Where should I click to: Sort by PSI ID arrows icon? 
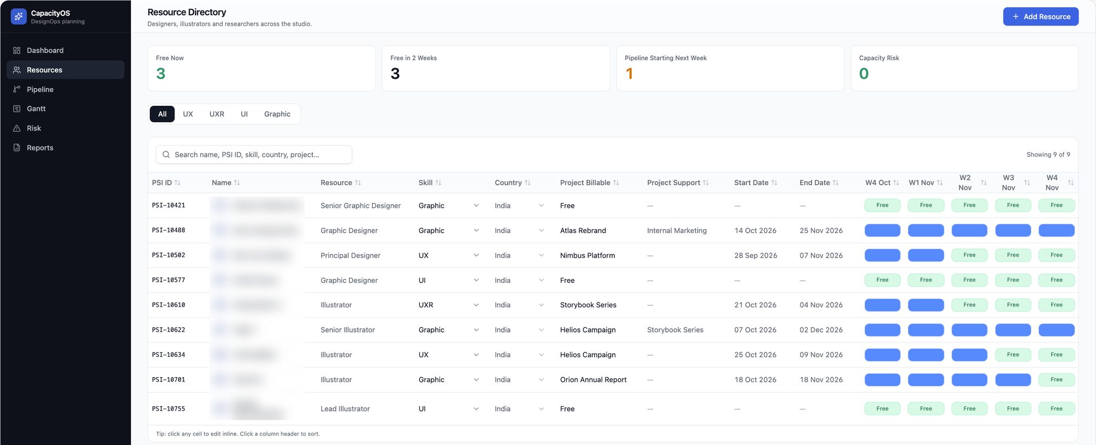(x=178, y=182)
